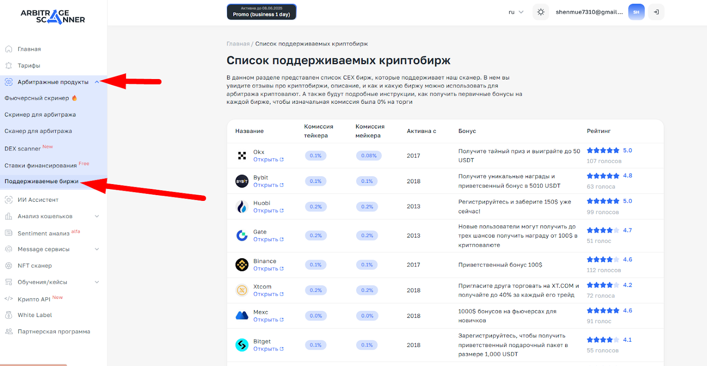Viewport: 707px width, 366px height.
Task: Click Открыть link under Gate
Action: [268, 240]
